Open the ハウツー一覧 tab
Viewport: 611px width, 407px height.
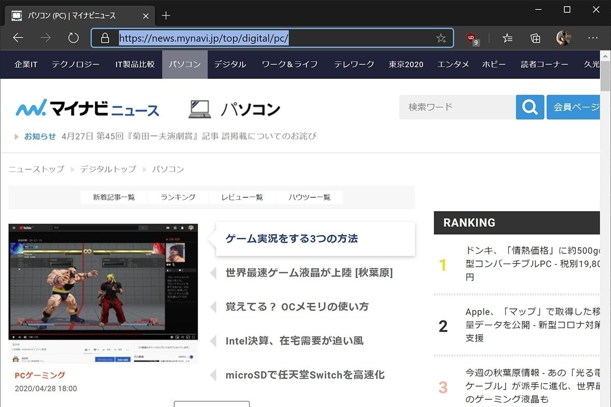pos(310,197)
